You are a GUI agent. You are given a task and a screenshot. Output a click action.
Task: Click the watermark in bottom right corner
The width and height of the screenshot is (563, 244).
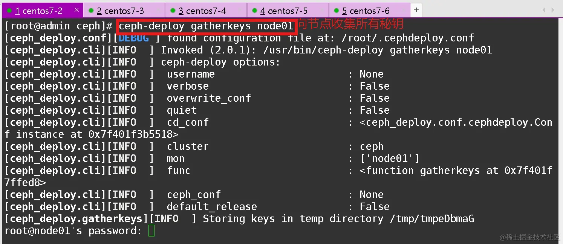pyautogui.click(x=529, y=237)
